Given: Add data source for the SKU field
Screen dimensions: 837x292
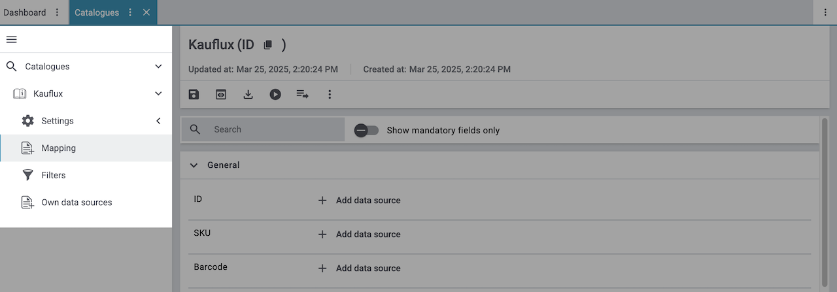Looking at the screenshot, I should point(359,235).
